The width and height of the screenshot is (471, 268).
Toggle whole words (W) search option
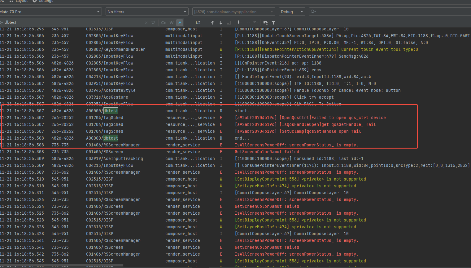[172, 23]
